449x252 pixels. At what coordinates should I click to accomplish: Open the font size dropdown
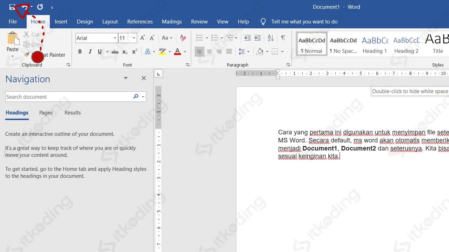[x=134, y=38]
